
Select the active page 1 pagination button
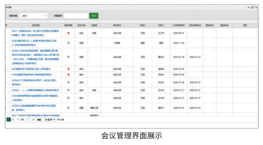point(8,120)
